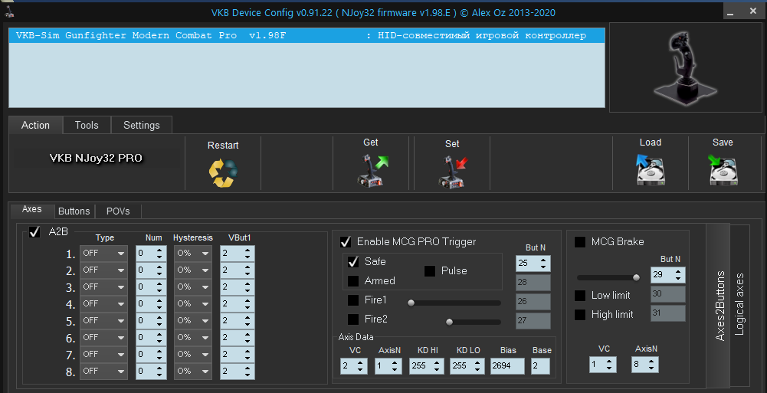
Task: Enable the Armed checkbox
Action: coord(353,281)
